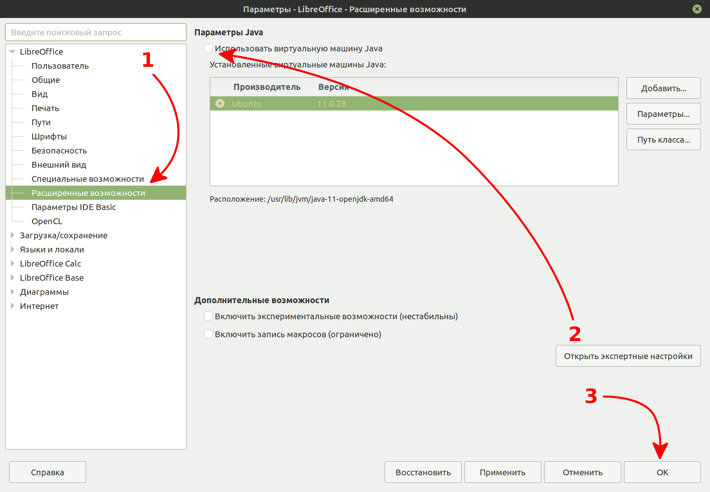Screen dimensions: 710x492
Task: Select 'Шрифты' in the options tree
Action: click(x=49, y=136)
